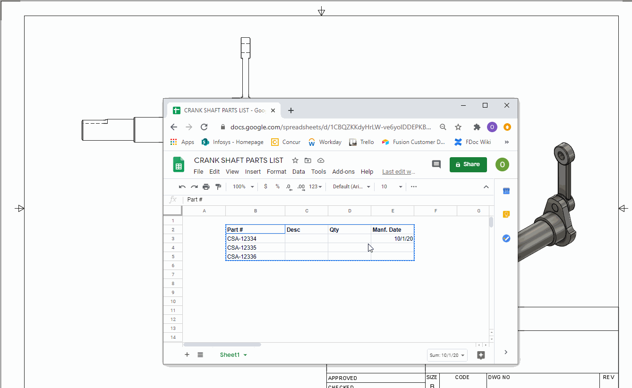The image size is (632, 388).
Task: Click the print icon in Sheets toolbar
Action: point(206,187)
